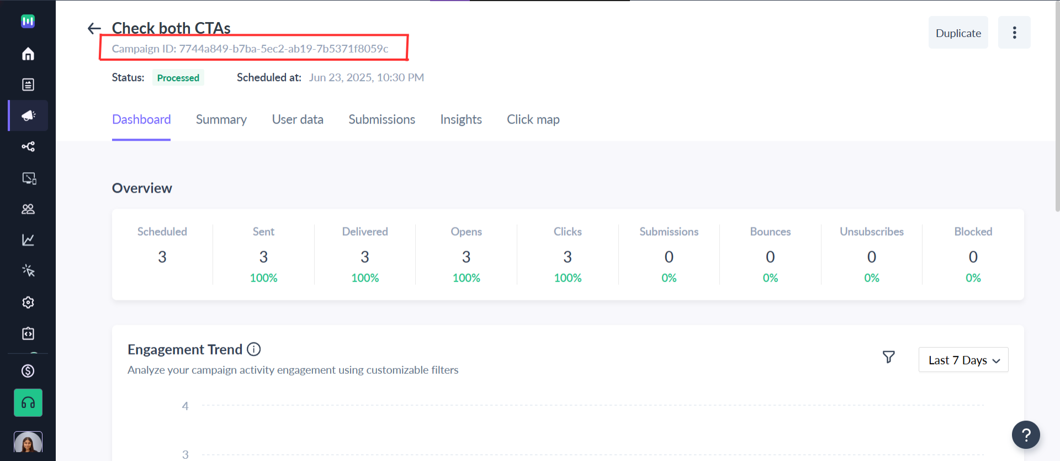Open the Campaigns megaphone icon
Viewport: 1060px width, 461px height.
[x=28, y=115]
